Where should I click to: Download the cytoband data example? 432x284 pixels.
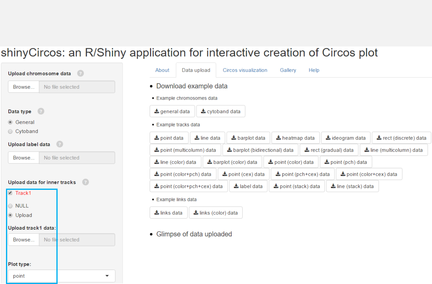(x=221, y=111)
